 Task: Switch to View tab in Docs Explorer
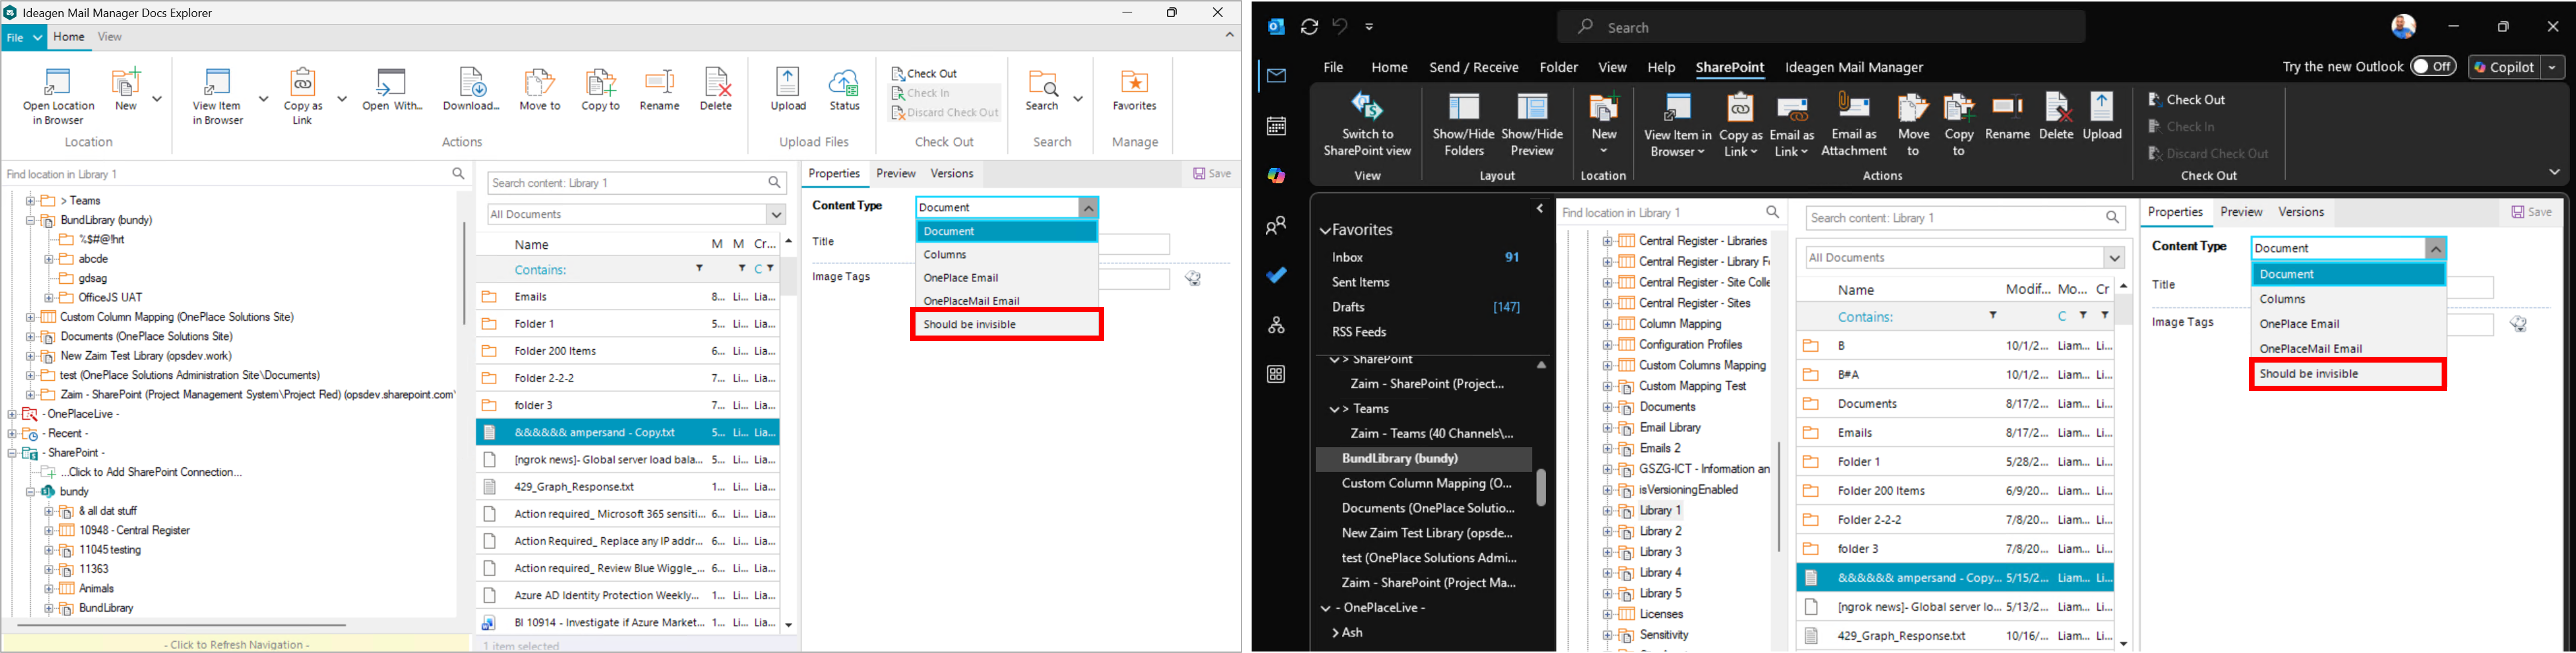pyautogui.click(x=110, y=37)
